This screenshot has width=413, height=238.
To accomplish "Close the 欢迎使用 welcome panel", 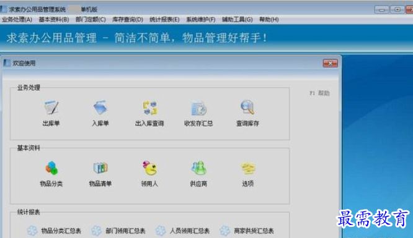I will click(331, 63).
